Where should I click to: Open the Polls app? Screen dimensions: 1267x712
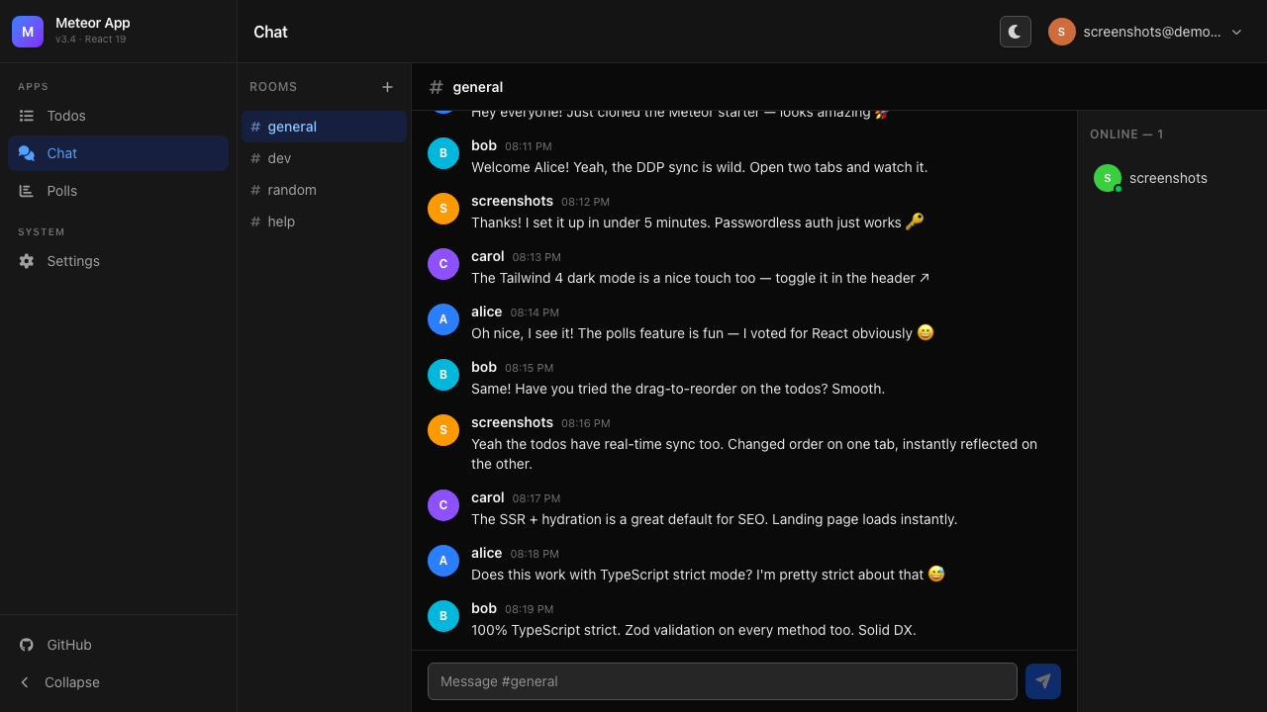(62, 191)
